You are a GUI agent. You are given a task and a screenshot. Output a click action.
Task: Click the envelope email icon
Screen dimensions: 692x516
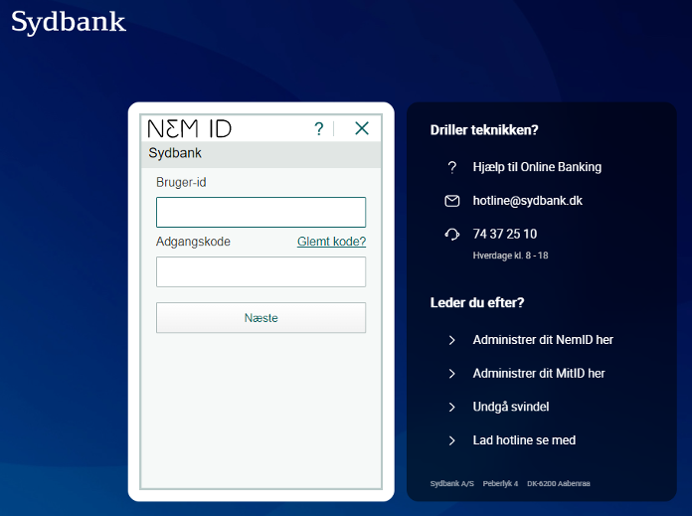[452, 201]
